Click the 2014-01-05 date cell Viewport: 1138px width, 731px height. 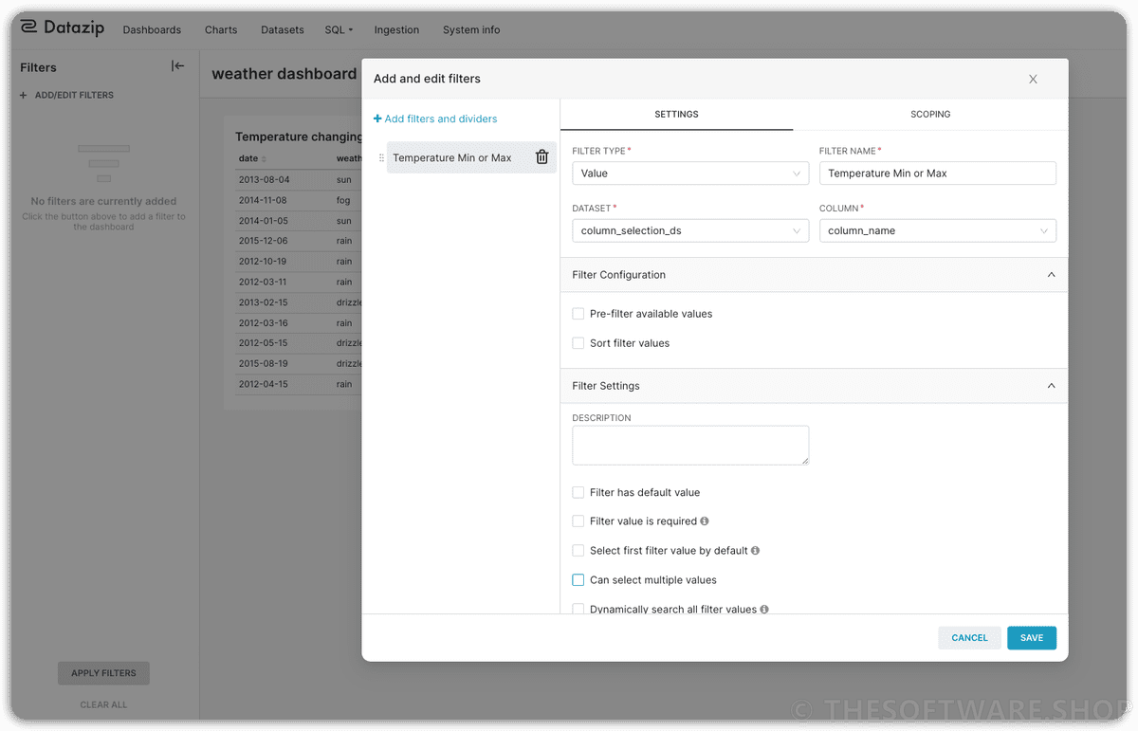263,221
